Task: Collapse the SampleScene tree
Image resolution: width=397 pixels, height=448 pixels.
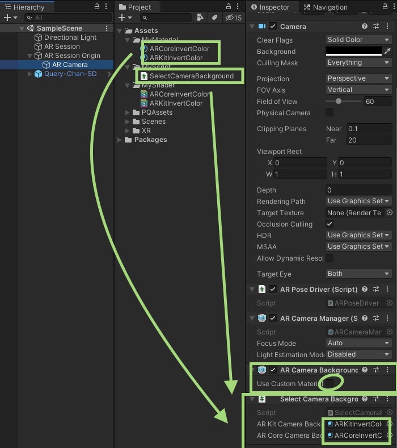Action: 22,28
